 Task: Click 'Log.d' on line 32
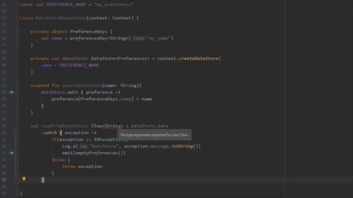coord(68,146)
